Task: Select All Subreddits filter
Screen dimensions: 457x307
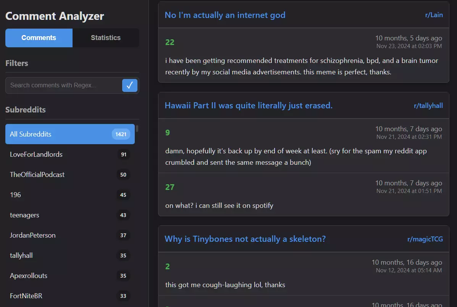Action: (70, 134)
